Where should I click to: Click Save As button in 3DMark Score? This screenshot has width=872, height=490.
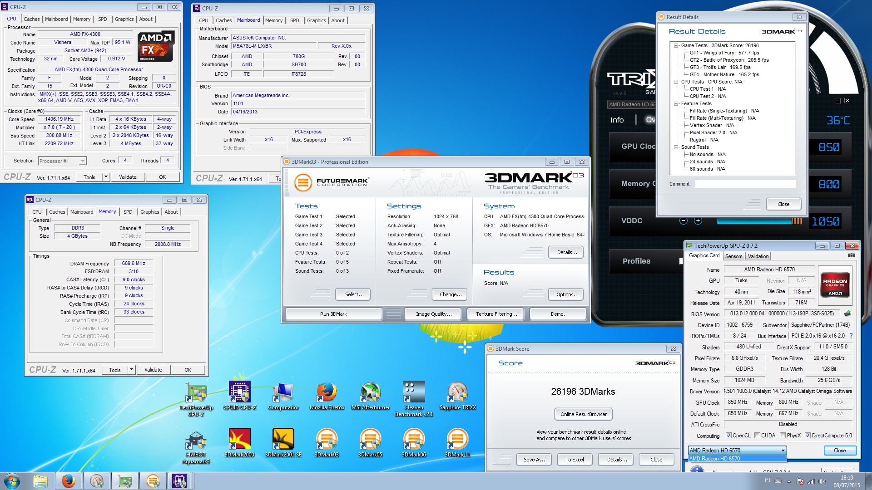point(535,460)
